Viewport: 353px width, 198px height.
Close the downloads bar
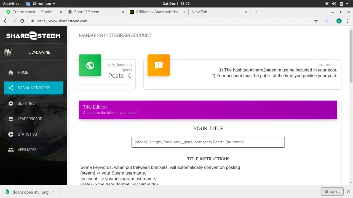348,191
